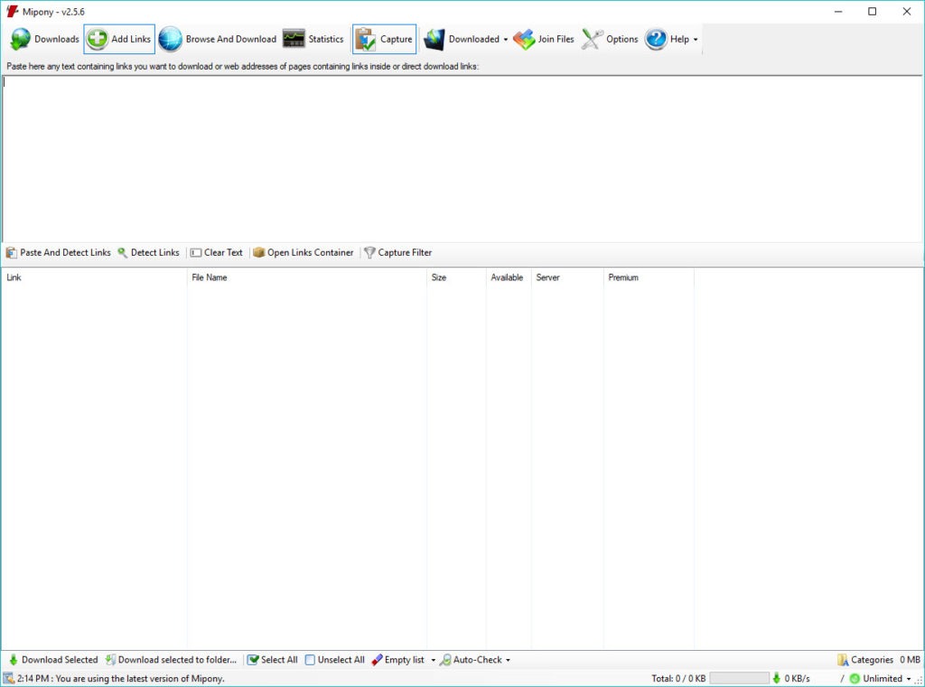This screenshot has height=687, width=925.
Task: Expand the Downloaded dropdown arrow
Action: click(x=506, y=40)
